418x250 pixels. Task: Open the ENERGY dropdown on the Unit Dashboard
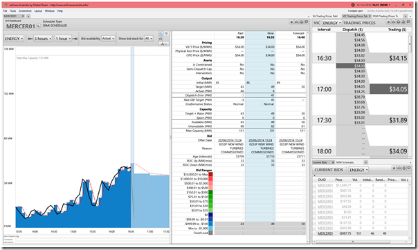(x=14, y=39)
